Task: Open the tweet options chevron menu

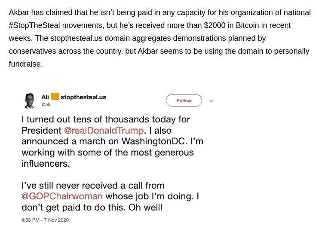Action: (211, 101)
